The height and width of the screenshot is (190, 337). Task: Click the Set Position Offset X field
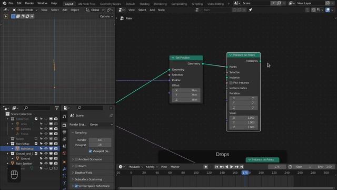(186, 90)
